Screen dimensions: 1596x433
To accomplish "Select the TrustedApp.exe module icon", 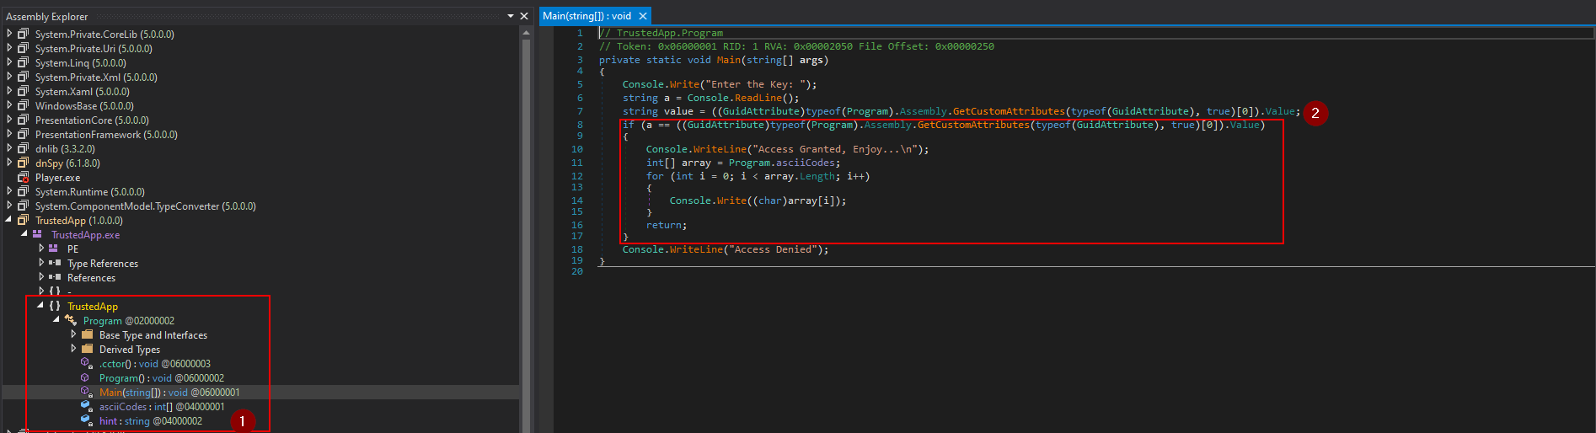I will coord(37,234).
